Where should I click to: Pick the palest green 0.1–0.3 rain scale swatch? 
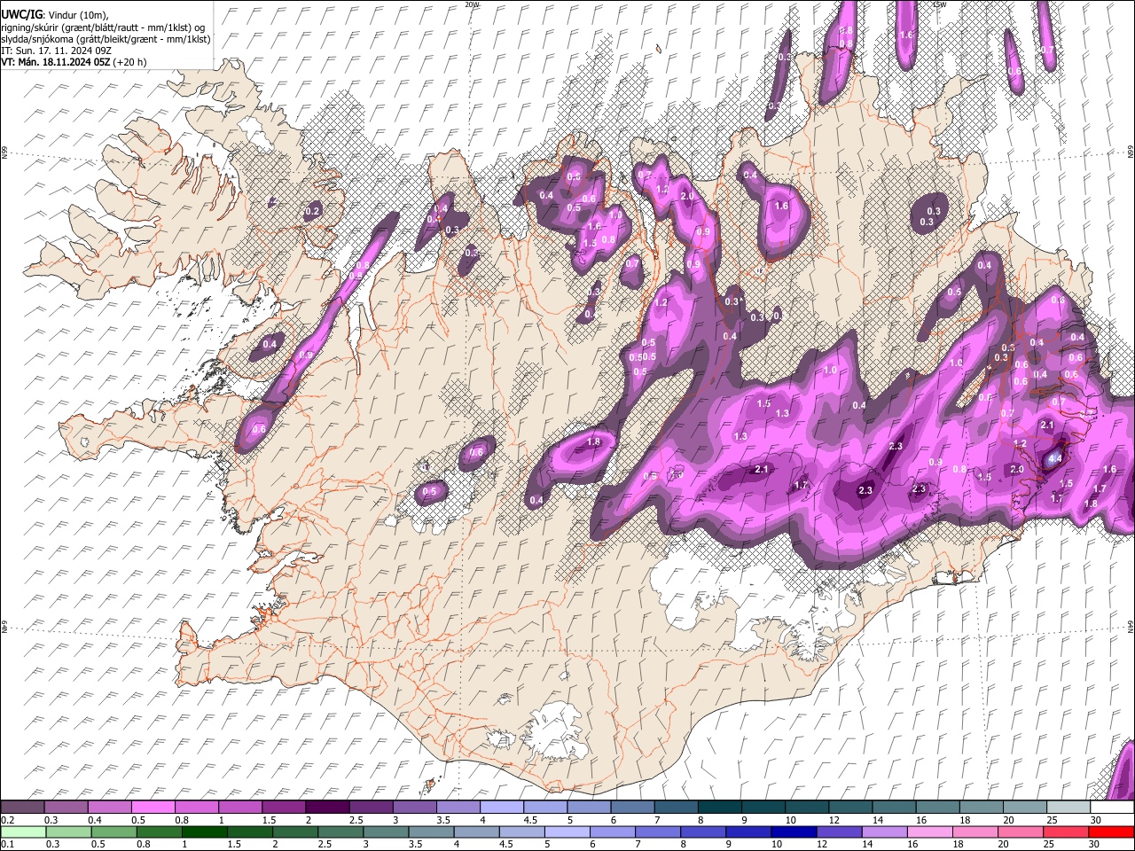click(x=22, y=831)
